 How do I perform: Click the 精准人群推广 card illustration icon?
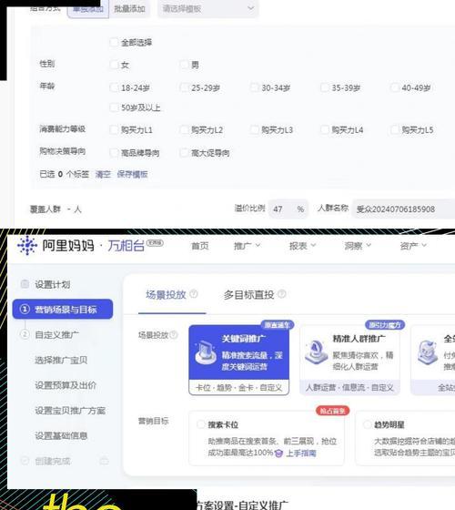pos(317,352)
